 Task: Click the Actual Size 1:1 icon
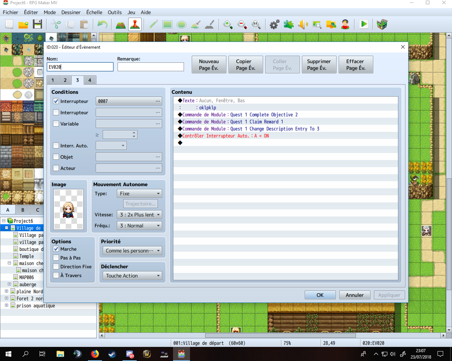coord(256,24)
